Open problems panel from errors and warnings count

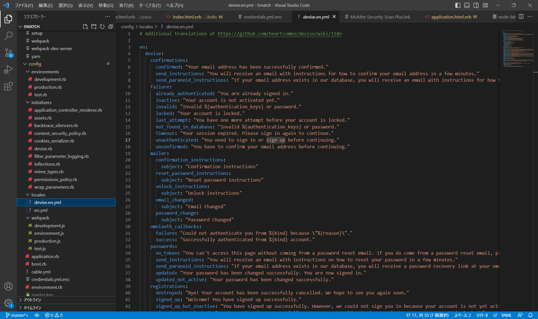(54, 315)
